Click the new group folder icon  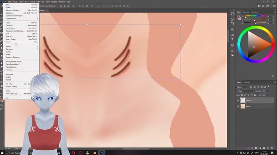tap(264, 148)
